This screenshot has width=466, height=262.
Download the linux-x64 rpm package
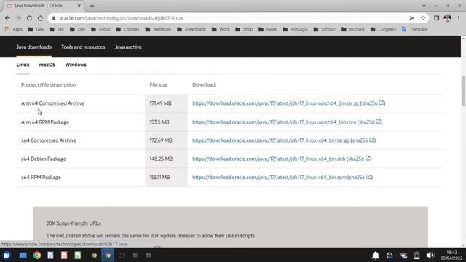[269, 178]
